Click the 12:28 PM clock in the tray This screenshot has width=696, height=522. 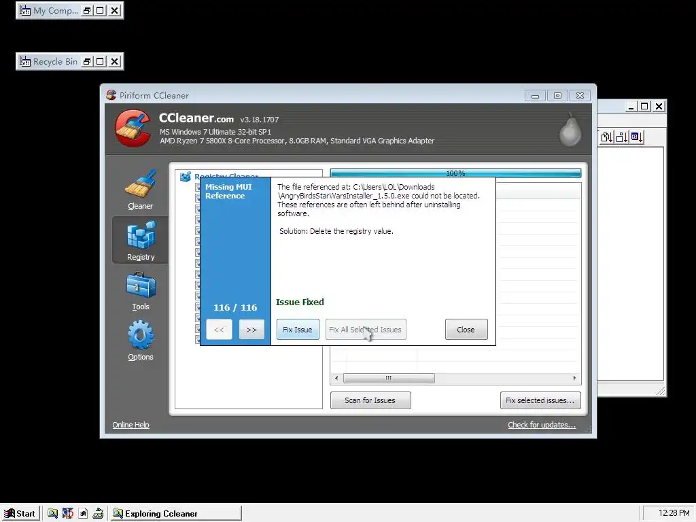674,513
